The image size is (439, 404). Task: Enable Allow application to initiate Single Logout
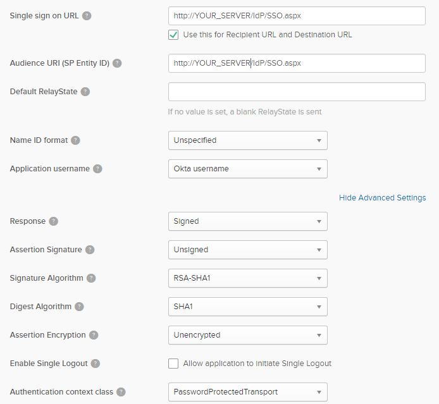point(173,364)
